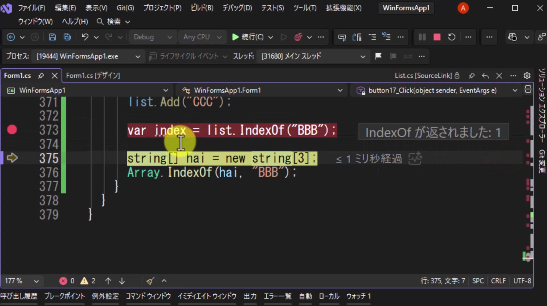Click the Hot Reload flame icon
The height and width of the screenshot is (306, 547).
point(298,37)
